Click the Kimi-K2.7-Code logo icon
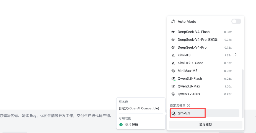 [x=173, y=63]
